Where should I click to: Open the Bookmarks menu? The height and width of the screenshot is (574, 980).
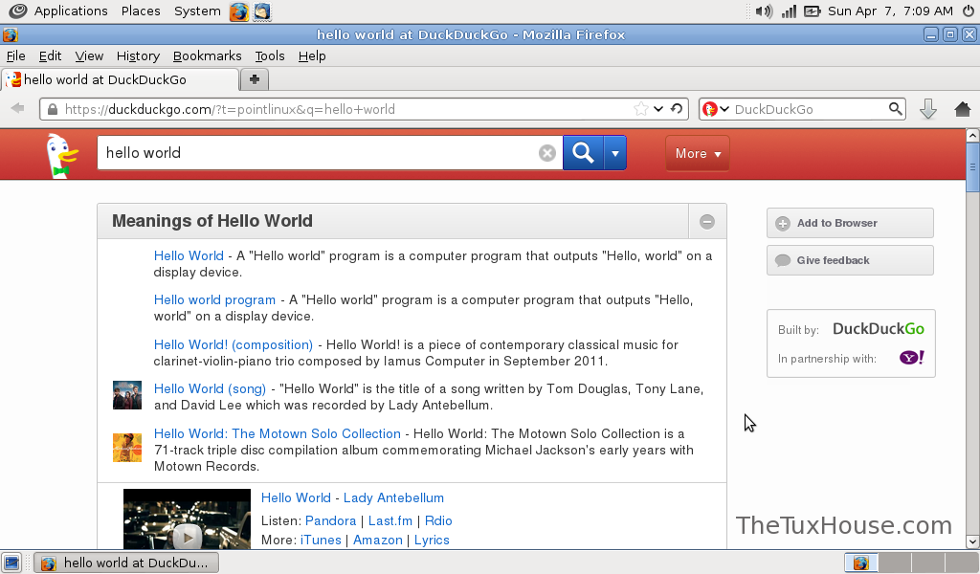click(x=207, y=56)
